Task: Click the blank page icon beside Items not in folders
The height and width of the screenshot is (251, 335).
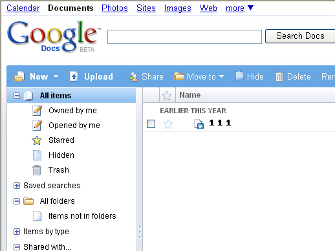Action: click(37, 216)
